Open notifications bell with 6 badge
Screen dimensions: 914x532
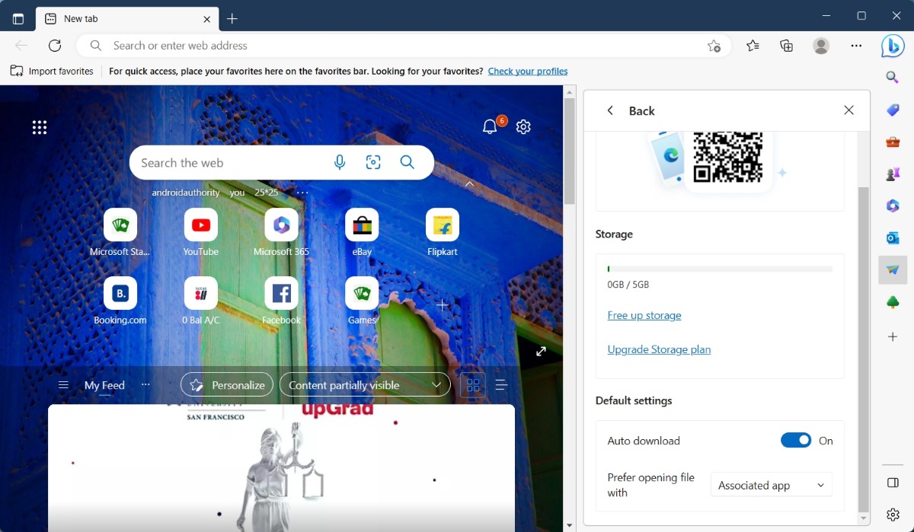click(x=492, y=126)
